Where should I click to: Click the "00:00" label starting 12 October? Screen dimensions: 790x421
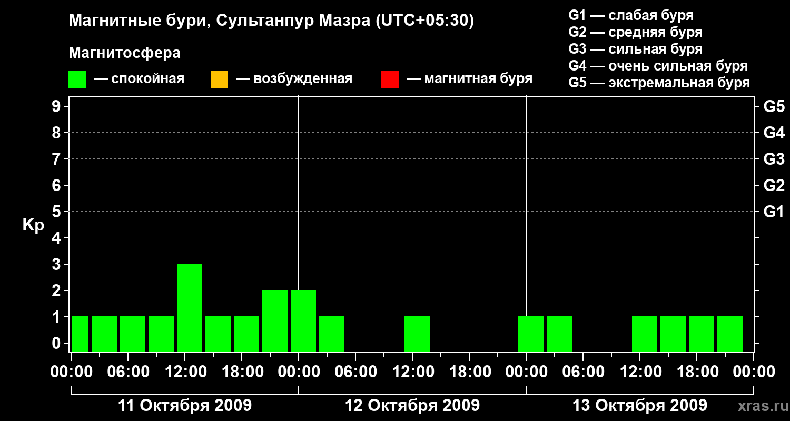tap(299, 372)
